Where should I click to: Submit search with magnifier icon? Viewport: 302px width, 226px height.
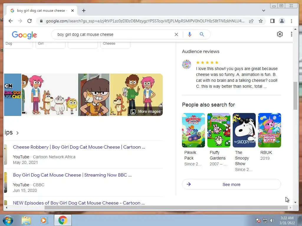202,34
